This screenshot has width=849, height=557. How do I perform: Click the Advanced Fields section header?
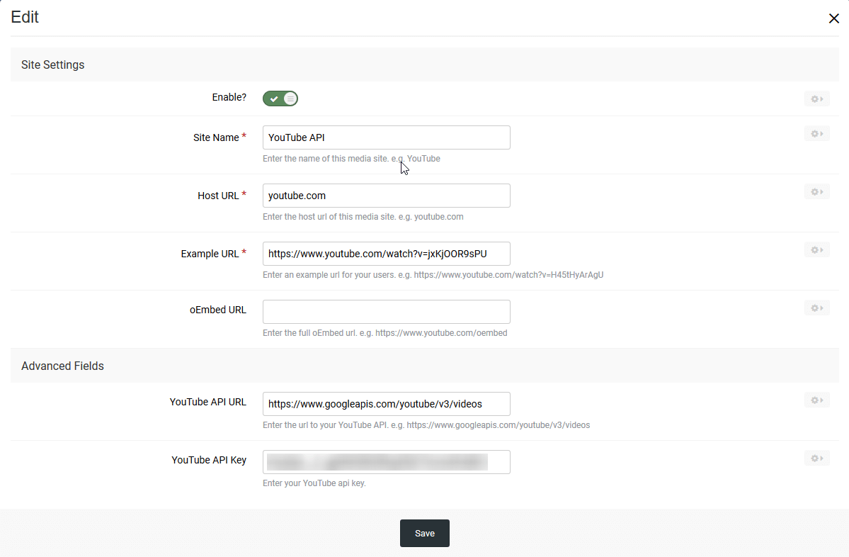tap(62, 366)
